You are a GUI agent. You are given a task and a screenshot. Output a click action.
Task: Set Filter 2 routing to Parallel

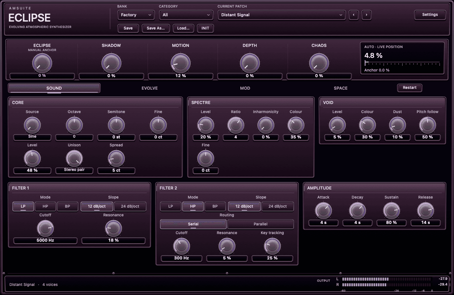[261, 224]
